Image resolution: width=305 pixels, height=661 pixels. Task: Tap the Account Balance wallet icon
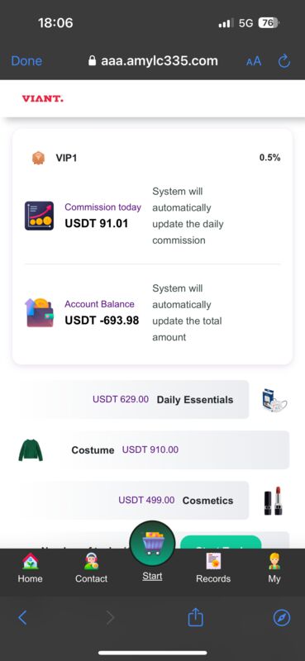click(39, 313)
